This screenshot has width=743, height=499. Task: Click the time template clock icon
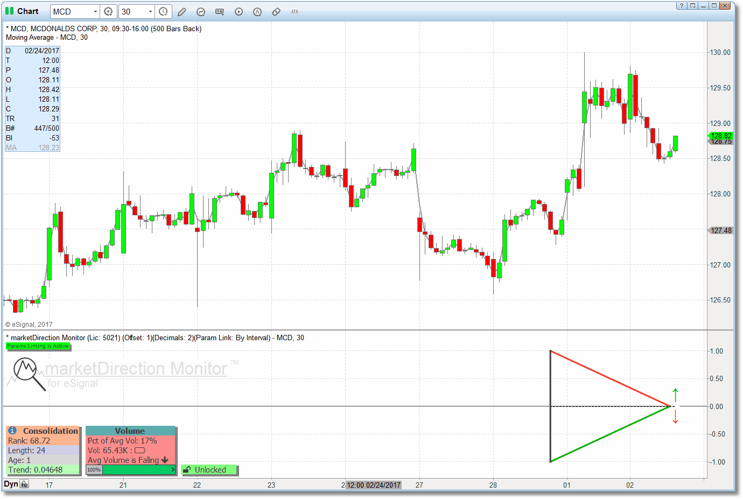pos(163,11)
